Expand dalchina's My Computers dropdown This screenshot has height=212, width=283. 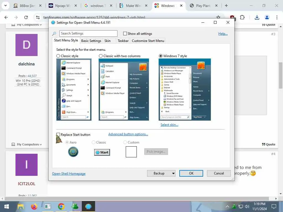(x=27, y=144)
